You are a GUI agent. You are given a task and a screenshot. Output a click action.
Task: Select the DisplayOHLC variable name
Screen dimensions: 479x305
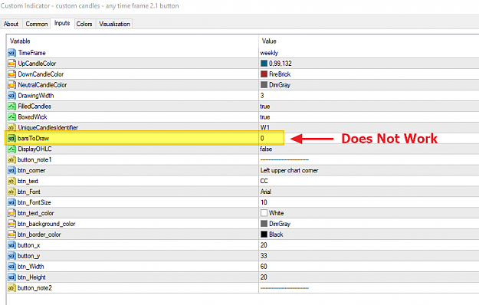[34, 149]
